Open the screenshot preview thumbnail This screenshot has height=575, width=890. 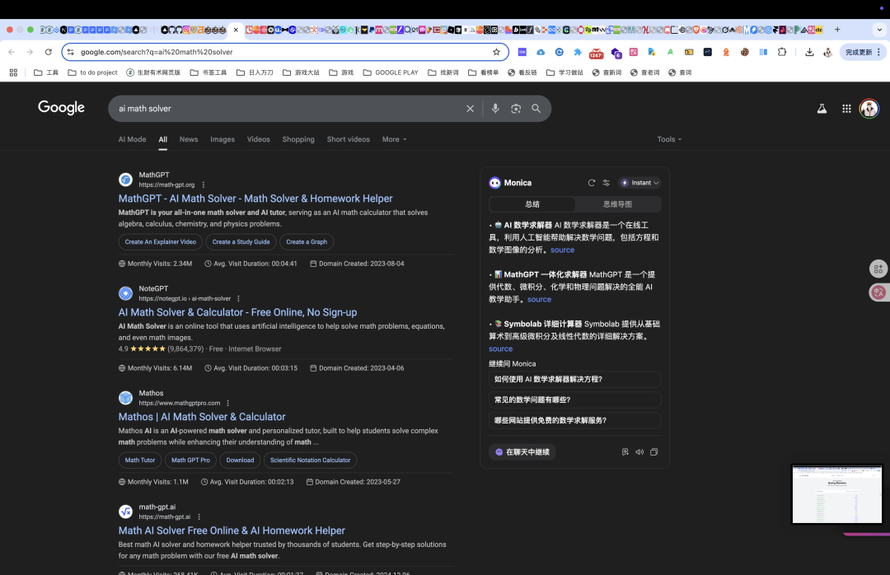[x=836, y=493]
